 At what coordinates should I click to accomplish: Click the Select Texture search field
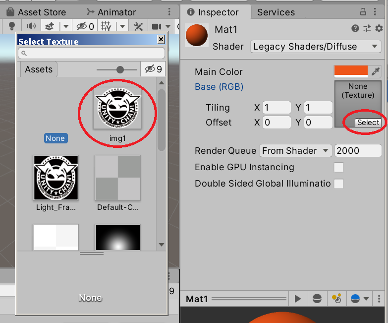[x=91, y=53]
